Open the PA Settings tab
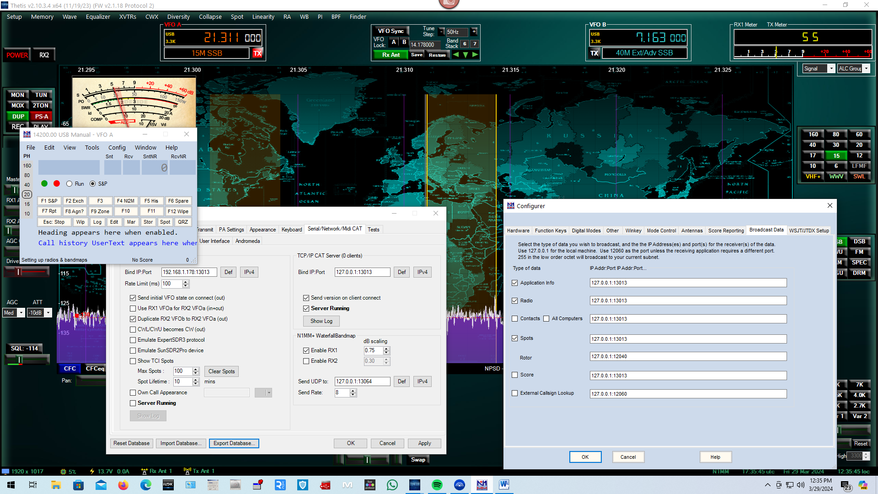The height and width of the screenshot is (494, 878). click(x=231, y=230)
